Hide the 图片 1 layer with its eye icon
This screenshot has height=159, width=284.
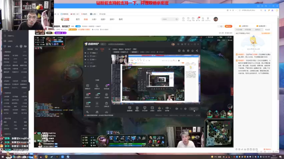(85, 59)
